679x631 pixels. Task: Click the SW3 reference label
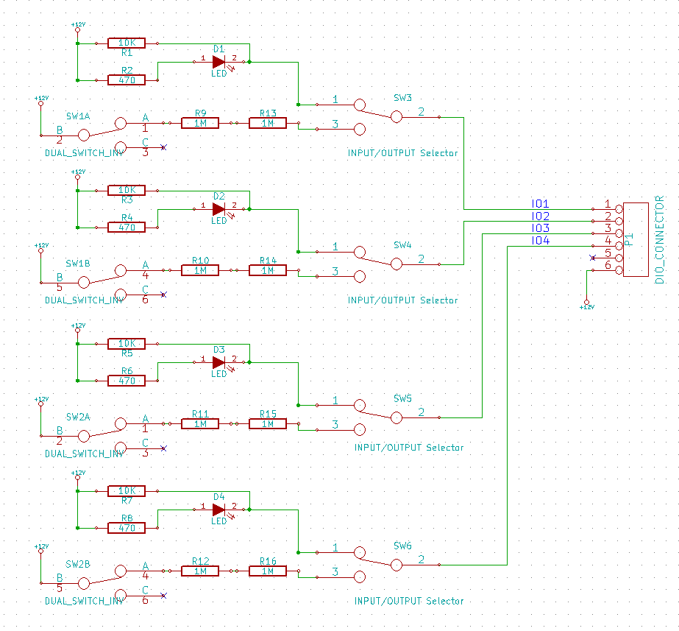402,98
